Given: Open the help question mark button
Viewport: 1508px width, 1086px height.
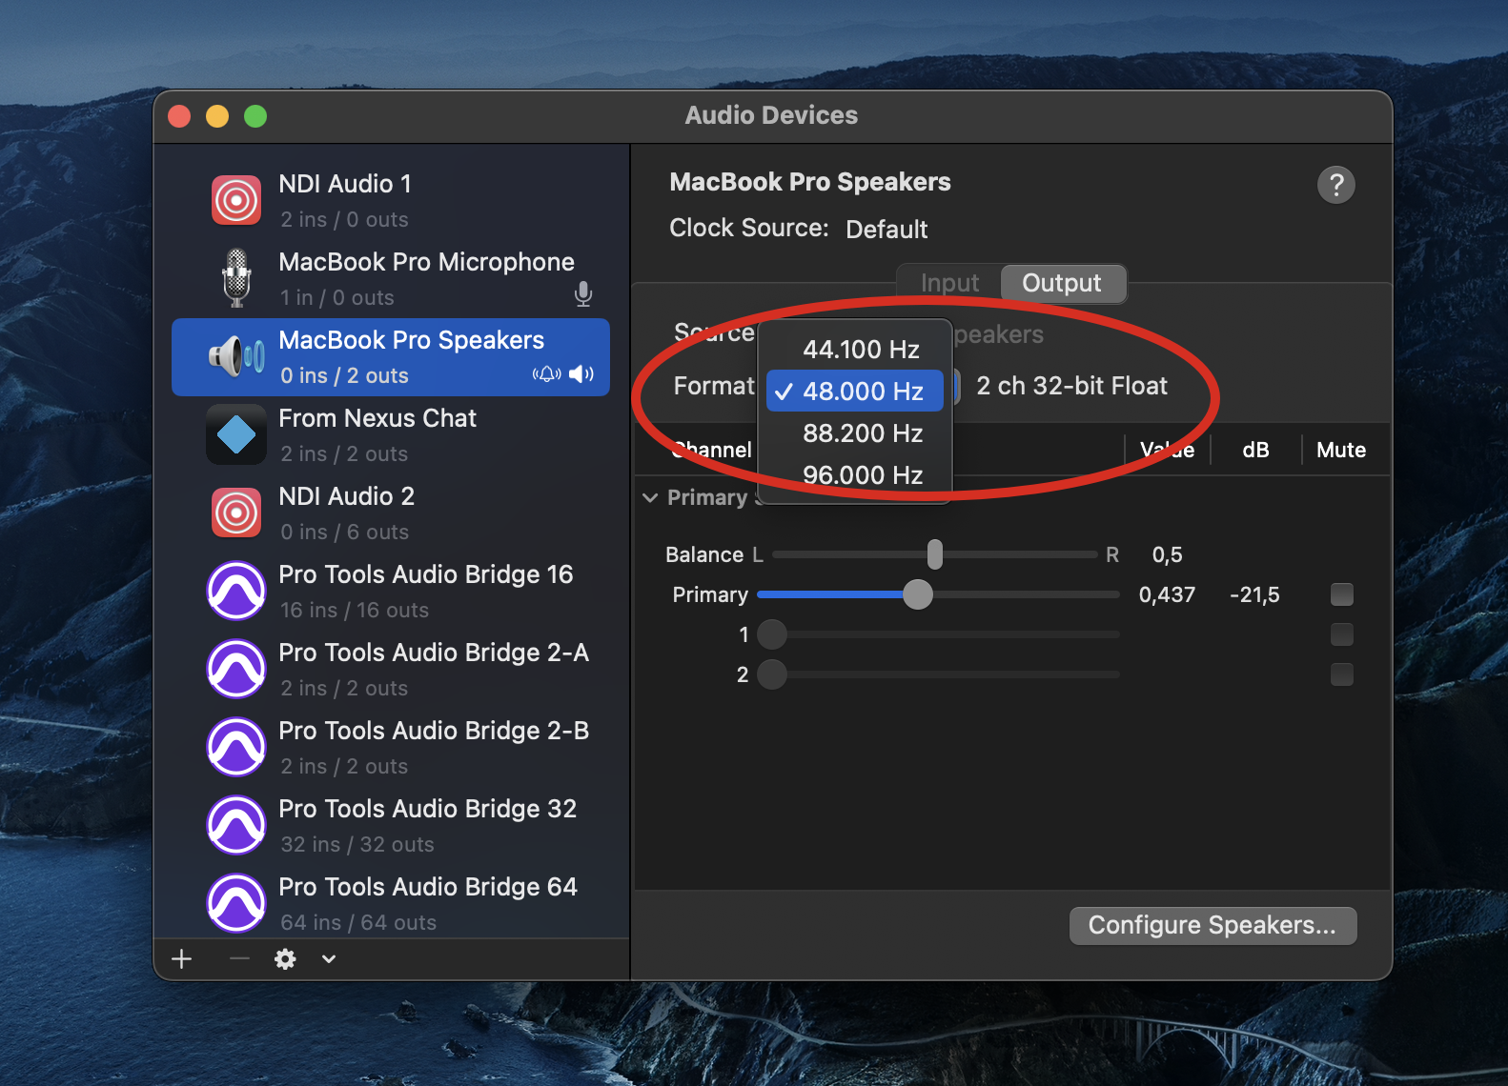Looking at the screenshot, I should point(1335,185).
